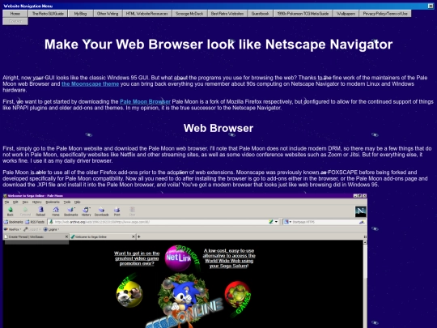This screenshot has width=437, height=328.
Task: Click the Netscape N throbber logo
Action: pos(360,211)
